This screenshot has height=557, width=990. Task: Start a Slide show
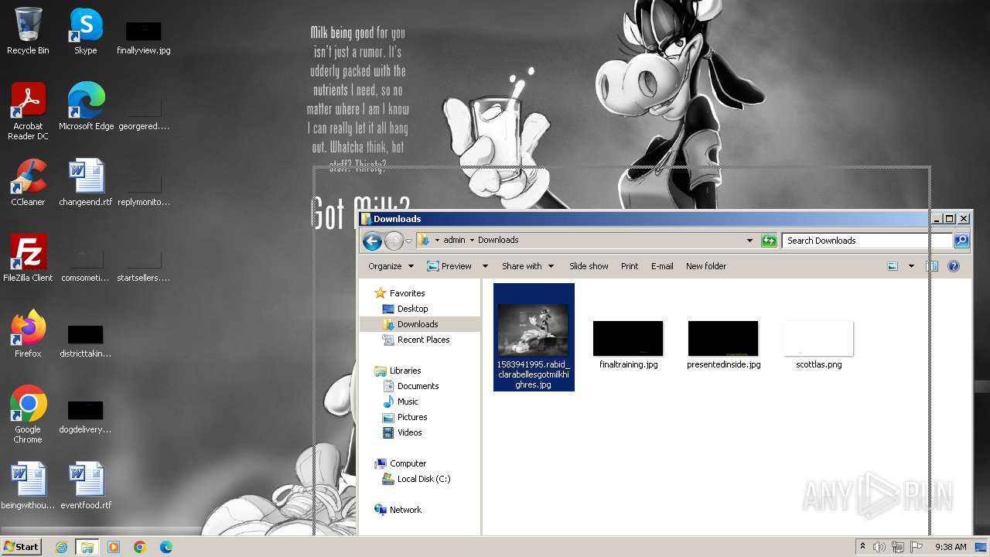pos(589,266)
